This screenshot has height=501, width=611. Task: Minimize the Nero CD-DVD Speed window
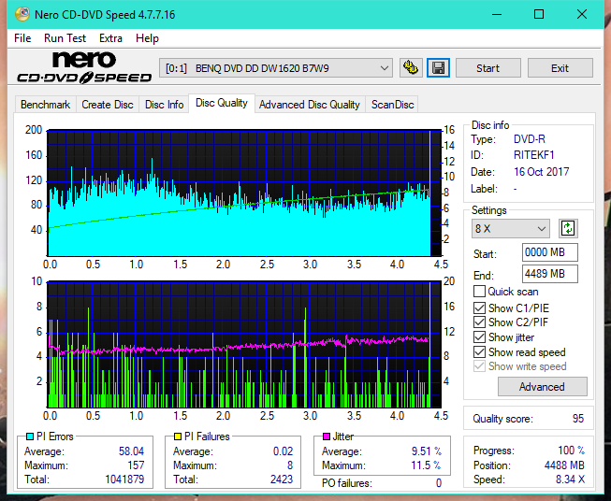(x=497, y=14)
